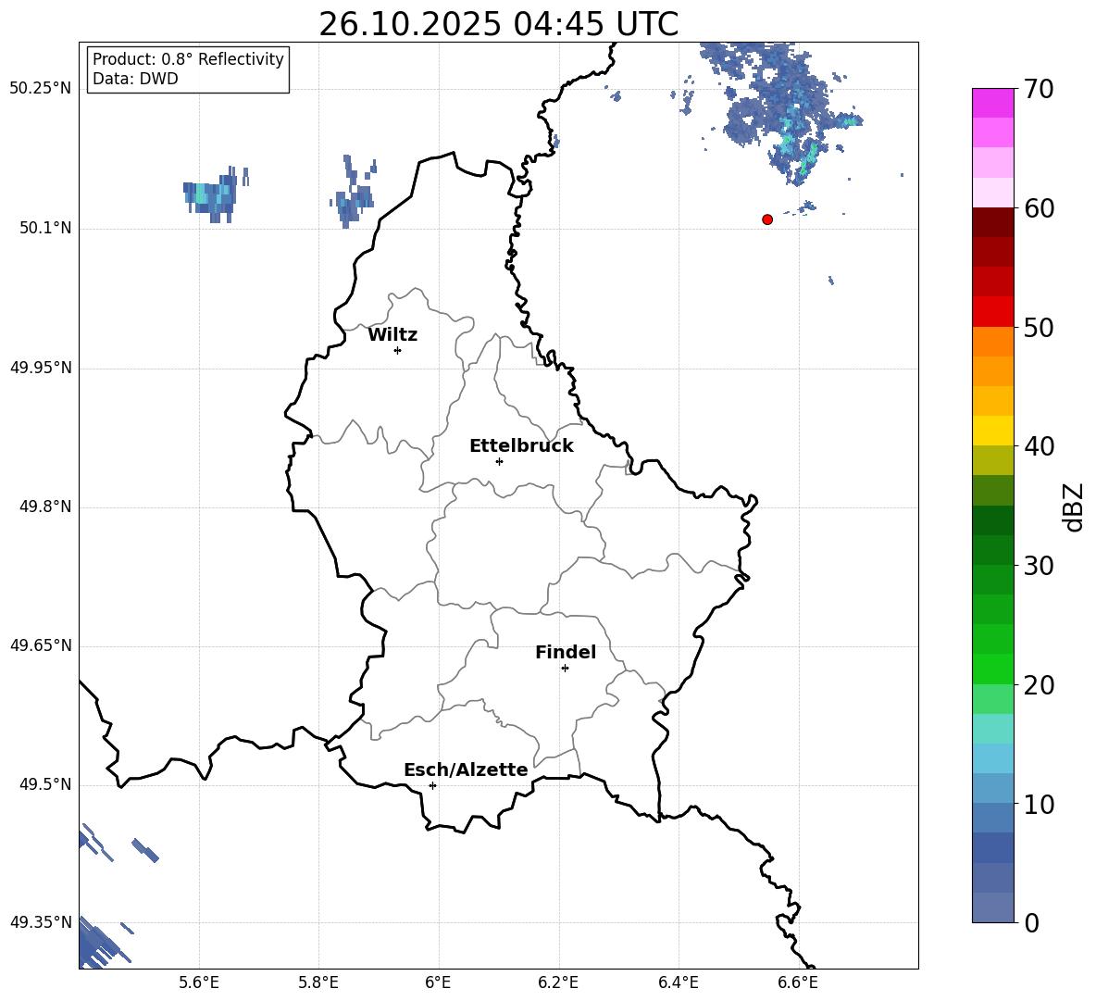Click the title '26.10.2025 04:45 UTC'
Viewport: 1096px width, 1001px height.
click(498, 24)
